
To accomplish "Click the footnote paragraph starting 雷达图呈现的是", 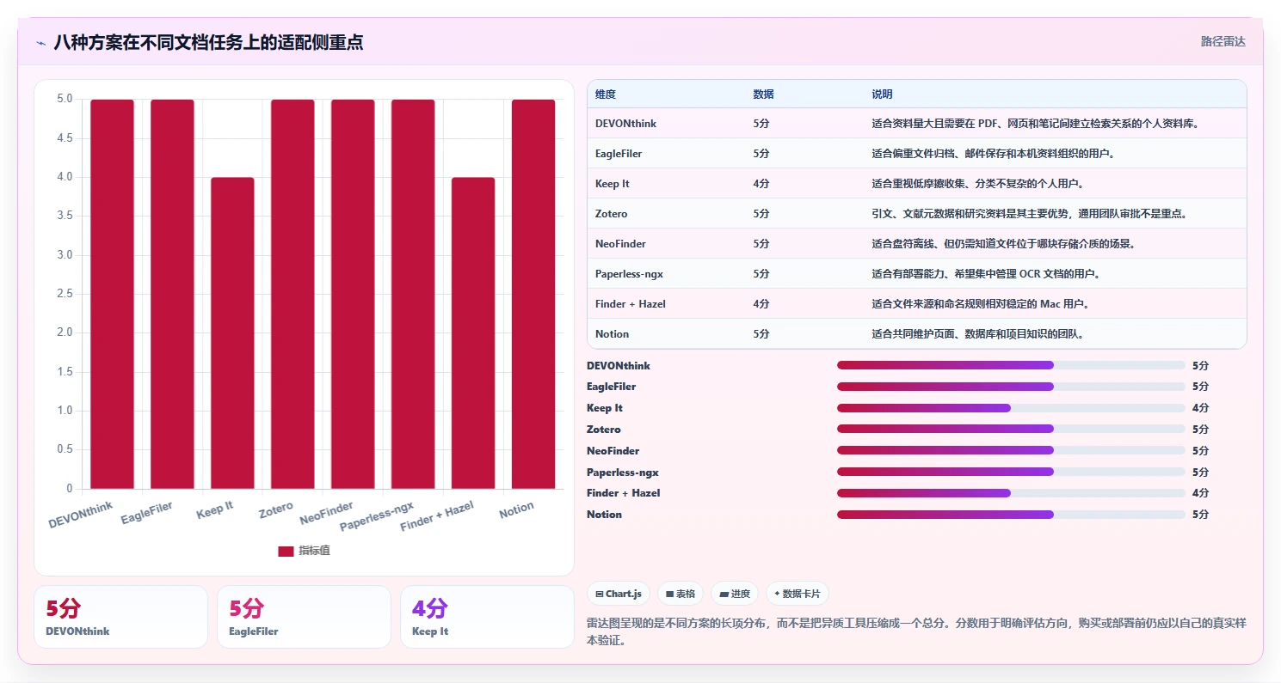I will 916,631.
